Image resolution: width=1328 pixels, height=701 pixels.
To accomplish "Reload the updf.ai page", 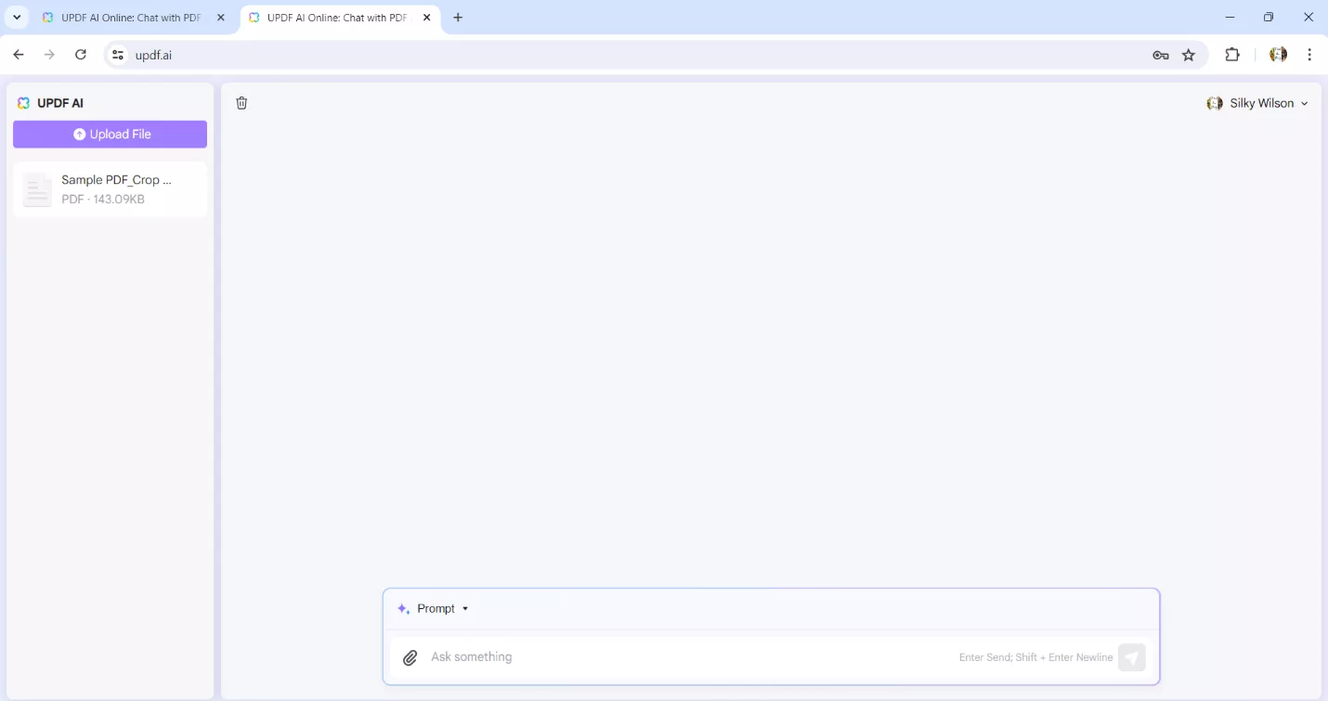I will pyautogui.click(x=81, y=55).
